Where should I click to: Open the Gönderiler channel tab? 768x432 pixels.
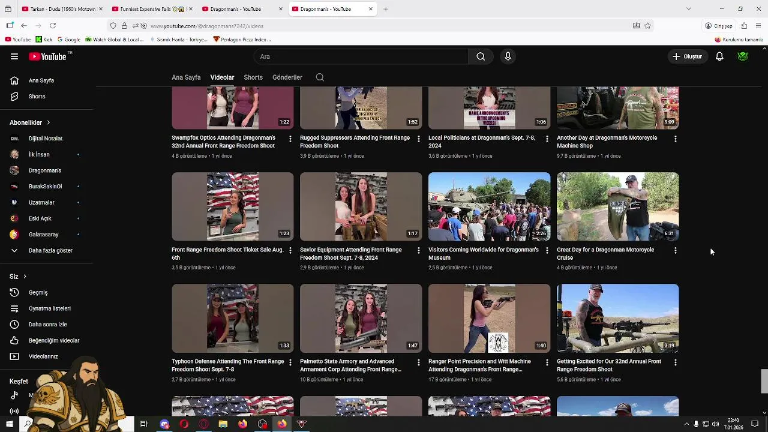pos(287,77)
